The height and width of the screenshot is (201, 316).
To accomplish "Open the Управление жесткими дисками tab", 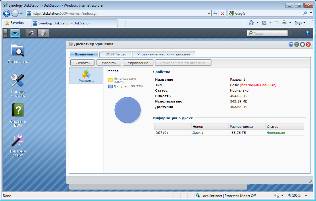I will 163,54.
